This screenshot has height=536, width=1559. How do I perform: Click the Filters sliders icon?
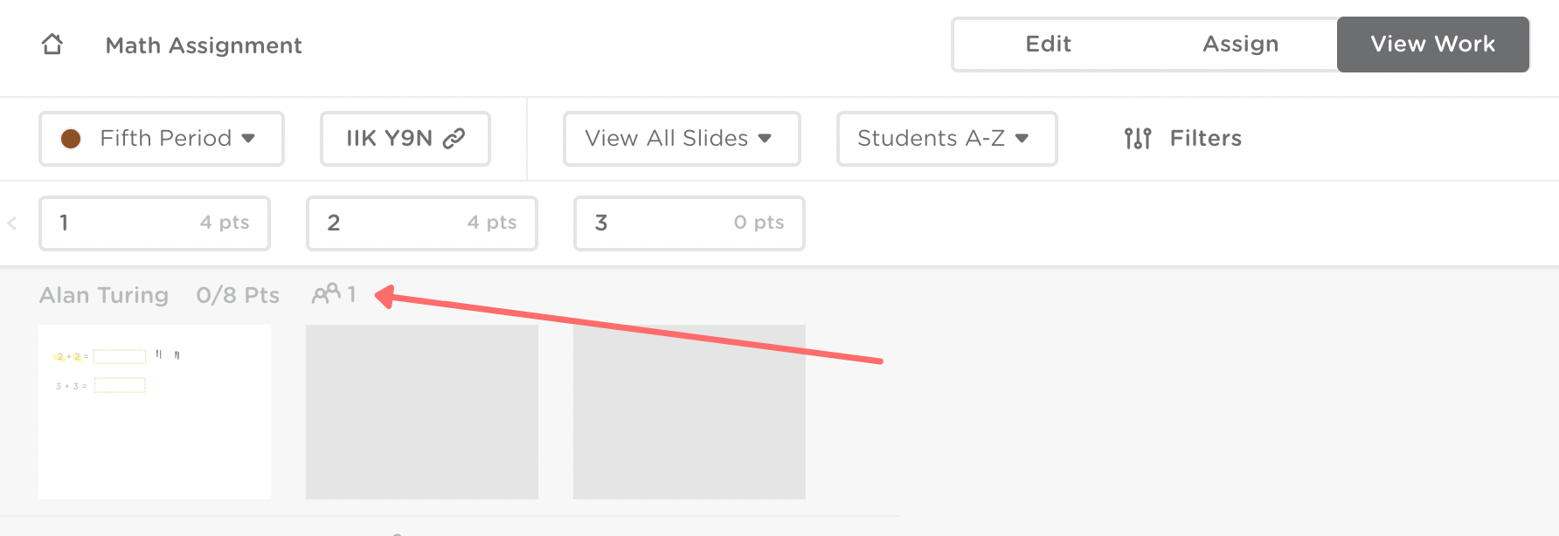coord(1137,139)
